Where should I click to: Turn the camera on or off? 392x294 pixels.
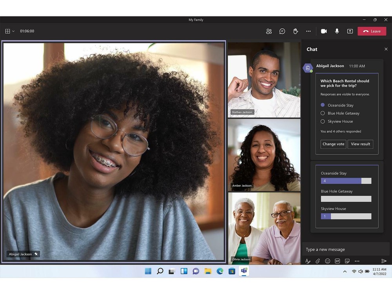click(324, 31)
